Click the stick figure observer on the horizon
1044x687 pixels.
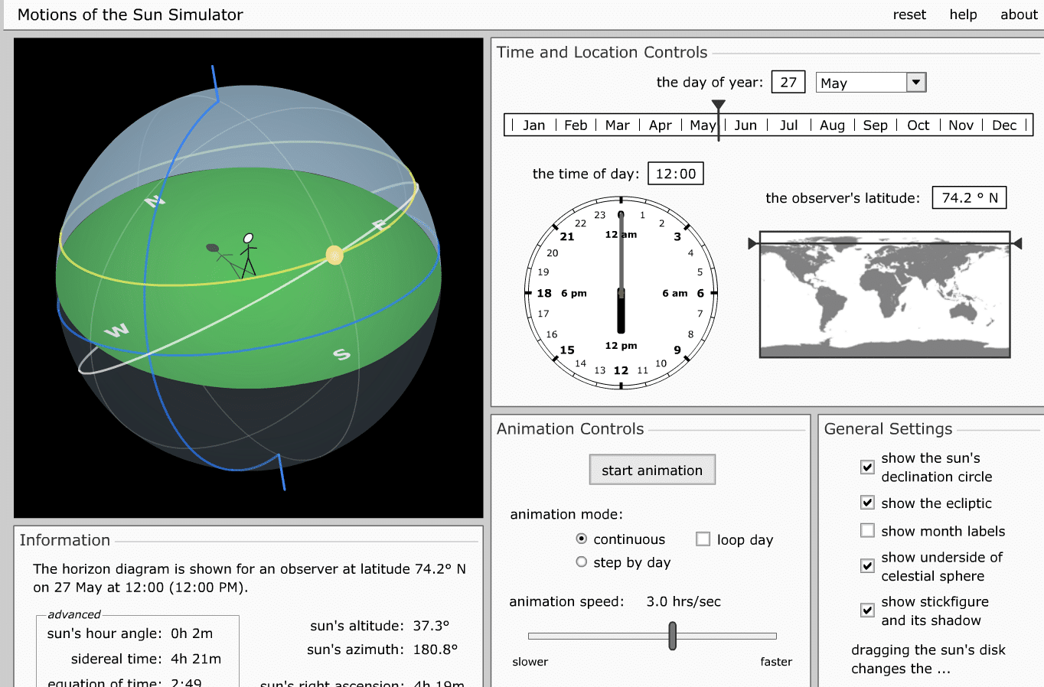point(248,256)
